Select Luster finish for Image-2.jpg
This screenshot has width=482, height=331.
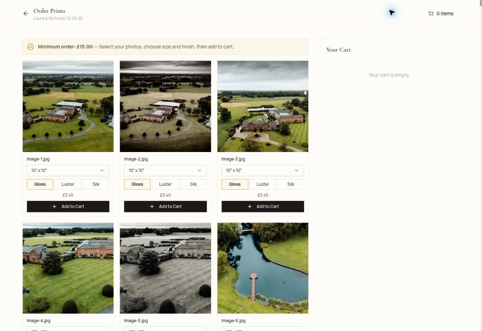pos(165,184)
